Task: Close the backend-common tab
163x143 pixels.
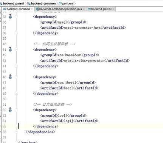Action: (x=32, y=9)
